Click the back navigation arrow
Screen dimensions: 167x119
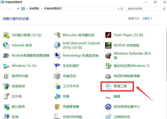[x=3, y=9]
